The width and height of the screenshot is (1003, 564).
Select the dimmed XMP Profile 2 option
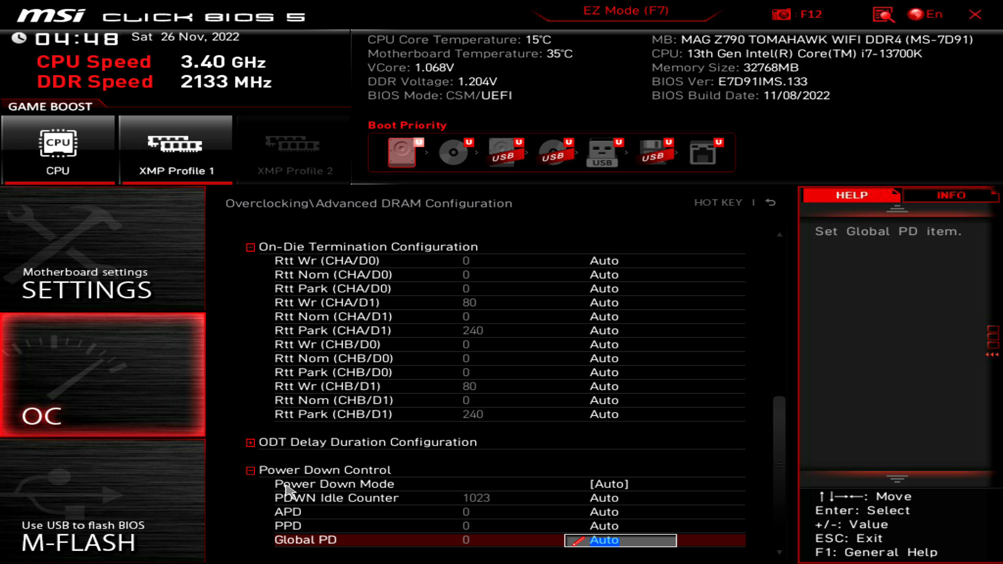tap(294, 150)
